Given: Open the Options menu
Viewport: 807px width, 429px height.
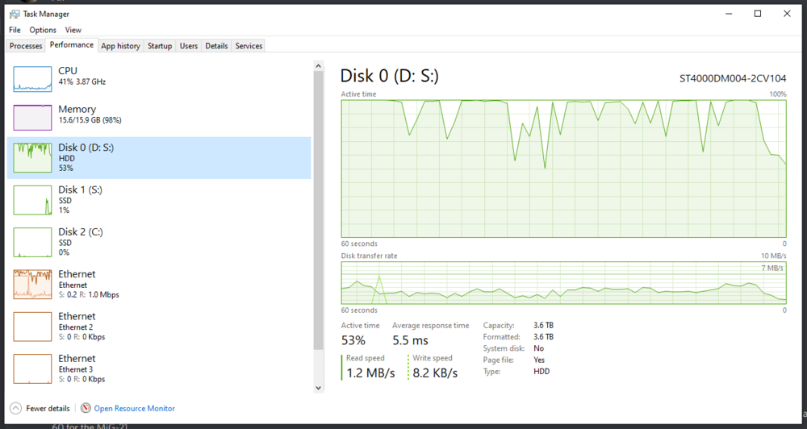Looking at the screenshot, I should click(43, 30).
